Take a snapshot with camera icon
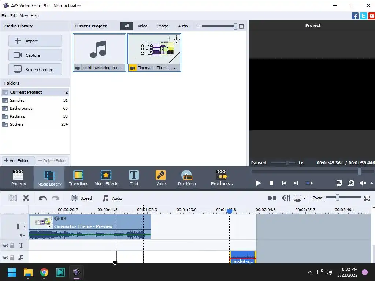Screen dimensions: 375x281 tap(350, 183)
